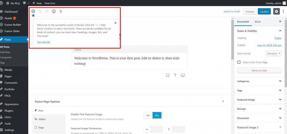Open the settings gear button
Viewport: 287px width, 134px height.
(276, 11)
